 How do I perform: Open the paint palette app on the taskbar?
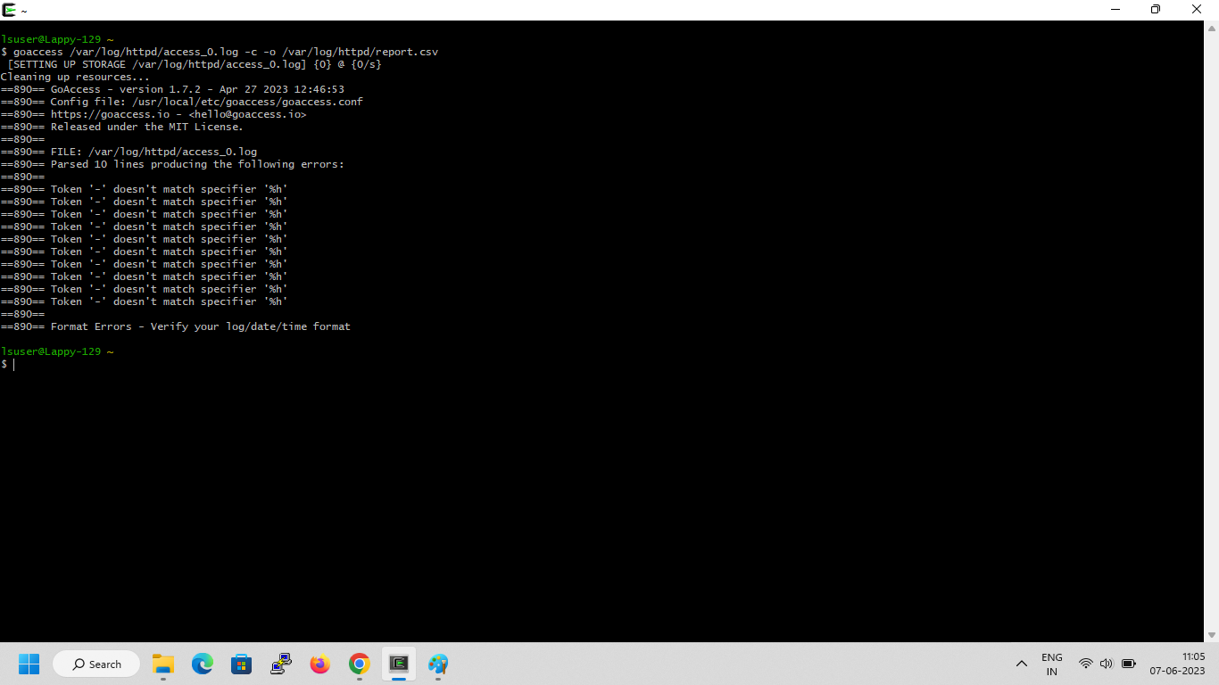437,664
